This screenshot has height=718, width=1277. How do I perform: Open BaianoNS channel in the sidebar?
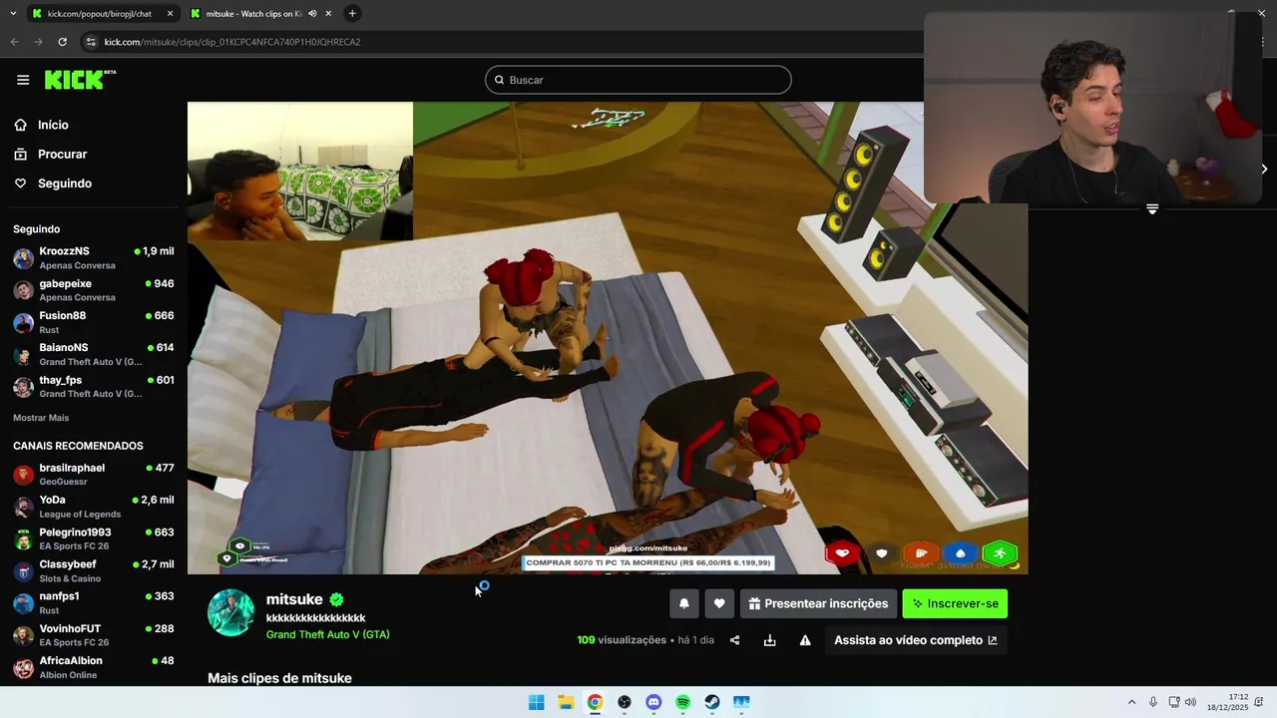[x=93, y=354]
